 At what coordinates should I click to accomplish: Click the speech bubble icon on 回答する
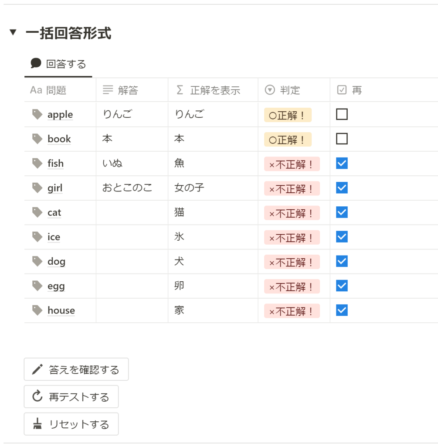[x=36, y=64]
